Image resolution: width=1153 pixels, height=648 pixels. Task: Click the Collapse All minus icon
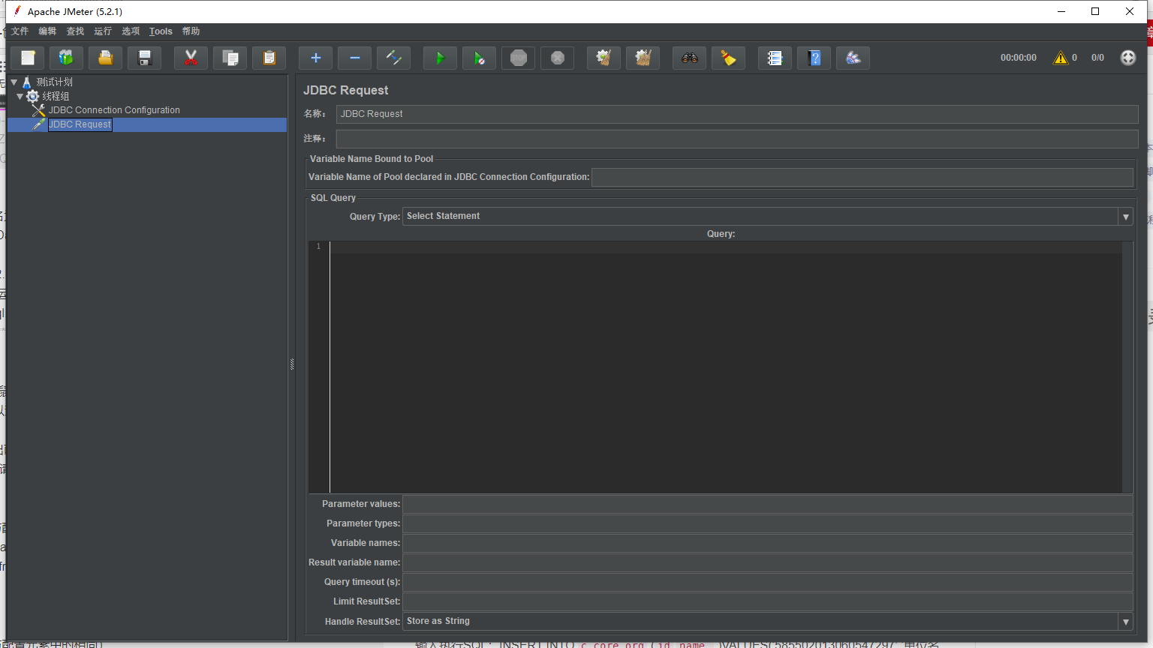coord(355,58)
